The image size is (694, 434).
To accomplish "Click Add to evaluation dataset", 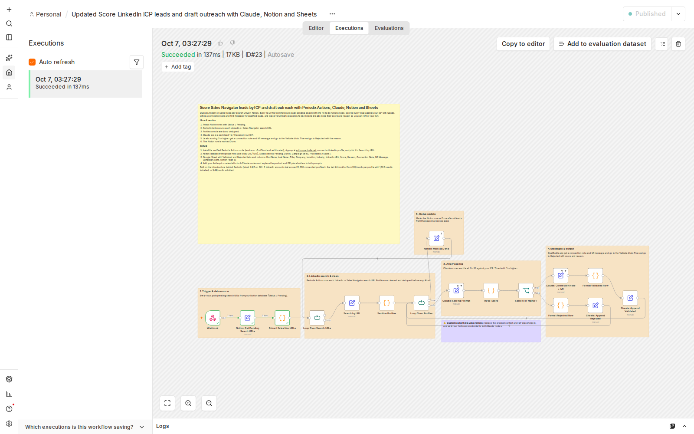I will [602, 44].
